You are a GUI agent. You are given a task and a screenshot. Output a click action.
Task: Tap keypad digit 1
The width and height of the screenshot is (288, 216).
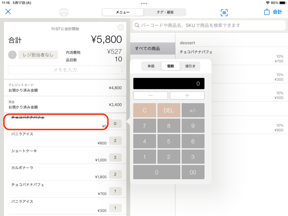144,157
